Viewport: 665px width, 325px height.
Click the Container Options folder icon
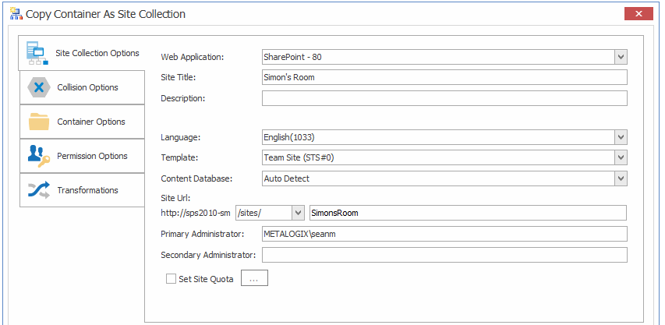39,122
